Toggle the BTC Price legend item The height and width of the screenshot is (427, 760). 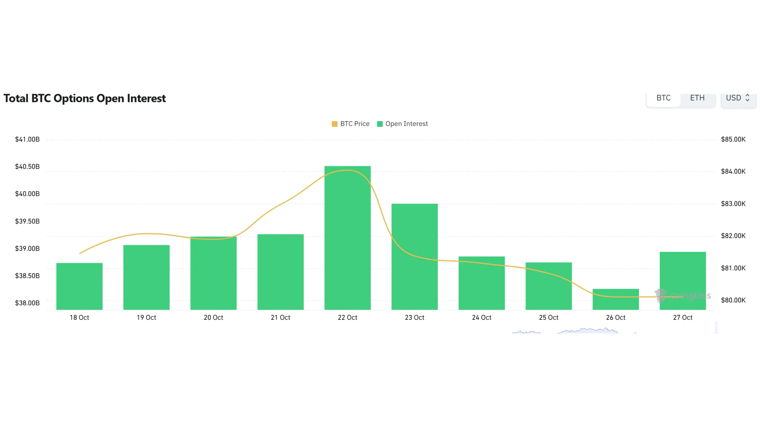click(351, 124)
